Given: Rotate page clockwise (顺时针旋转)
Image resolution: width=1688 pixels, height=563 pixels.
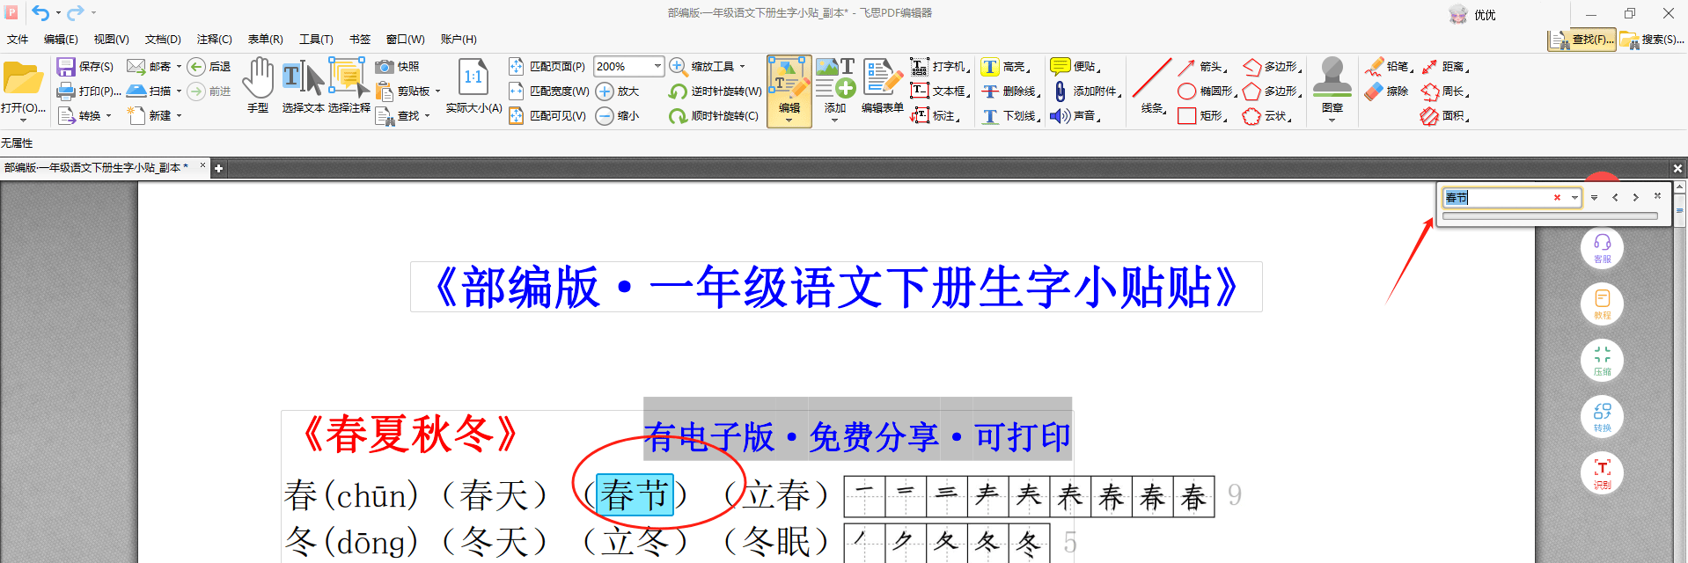Looking at the screenshot, I should pos(678,116).
